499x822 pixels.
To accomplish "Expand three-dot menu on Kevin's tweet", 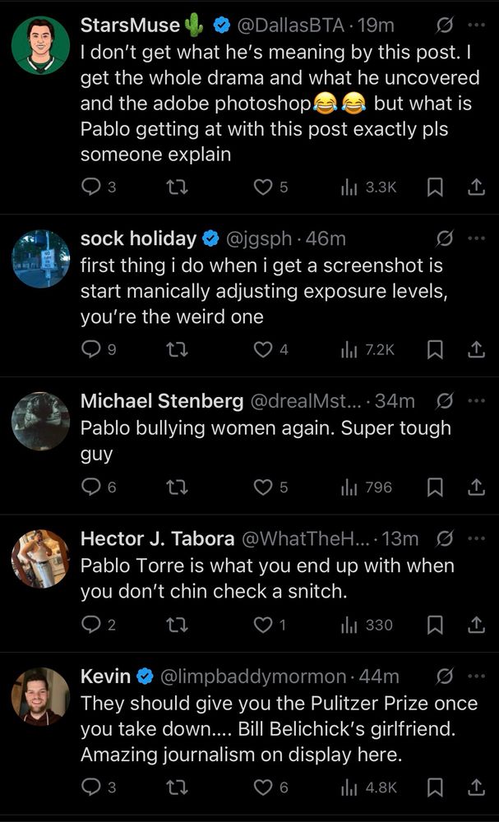I will tap(476, 677).
